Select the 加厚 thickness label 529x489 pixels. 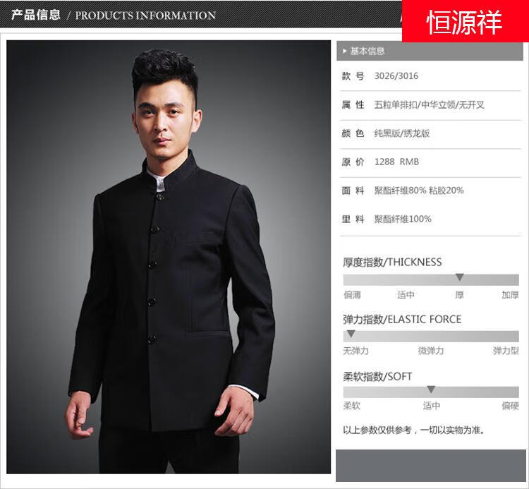point(510,295)
